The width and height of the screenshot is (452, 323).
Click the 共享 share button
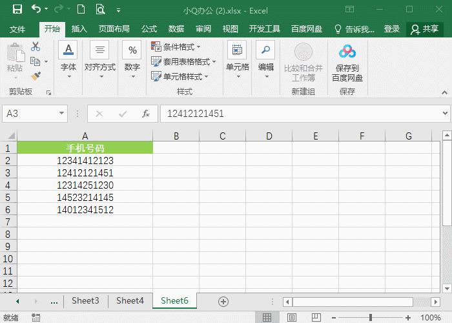424,29
